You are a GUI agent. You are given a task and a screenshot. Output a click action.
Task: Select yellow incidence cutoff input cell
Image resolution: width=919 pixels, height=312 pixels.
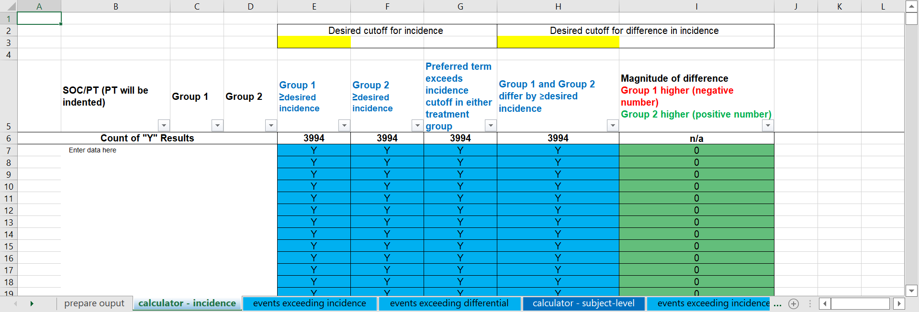click(x=314, y=42)
